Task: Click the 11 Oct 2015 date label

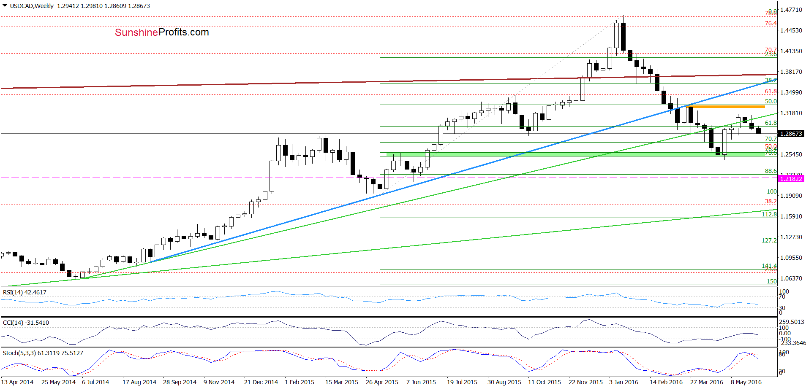Action: pos(545,382)
